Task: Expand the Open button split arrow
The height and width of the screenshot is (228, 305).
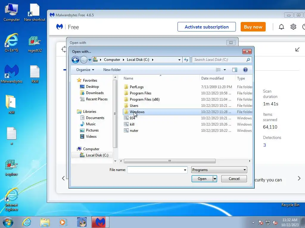Action: tap(215, 179)
